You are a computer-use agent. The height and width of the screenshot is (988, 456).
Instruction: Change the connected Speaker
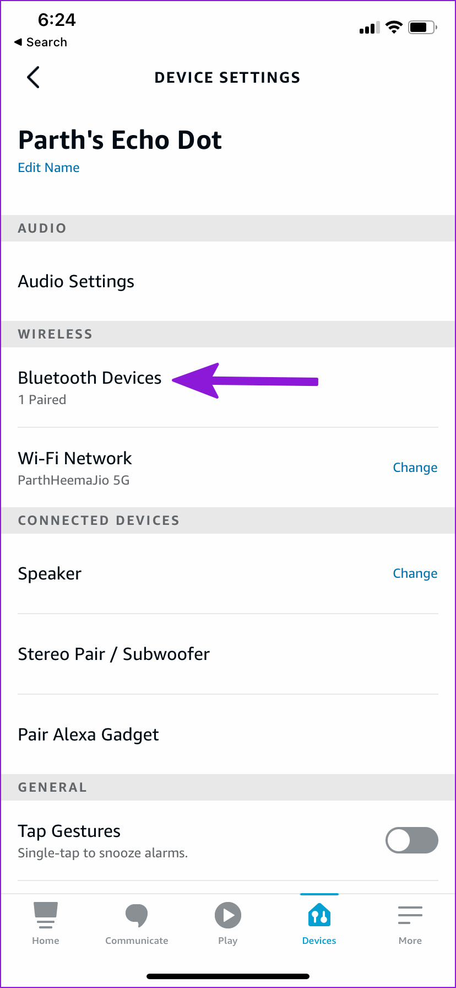415,573
